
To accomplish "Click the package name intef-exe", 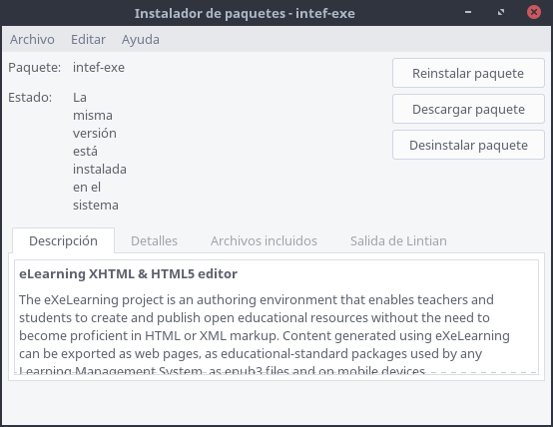I will (99, 68).
